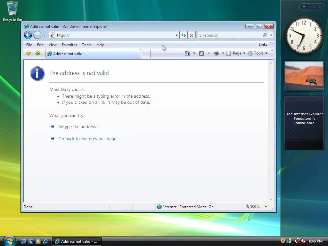Click the desert slideshow gadget picture

pyautogui.click(x=304, y=76)
